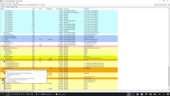
Task: Open Find handles or DLLs
Action: click(19, 5)
